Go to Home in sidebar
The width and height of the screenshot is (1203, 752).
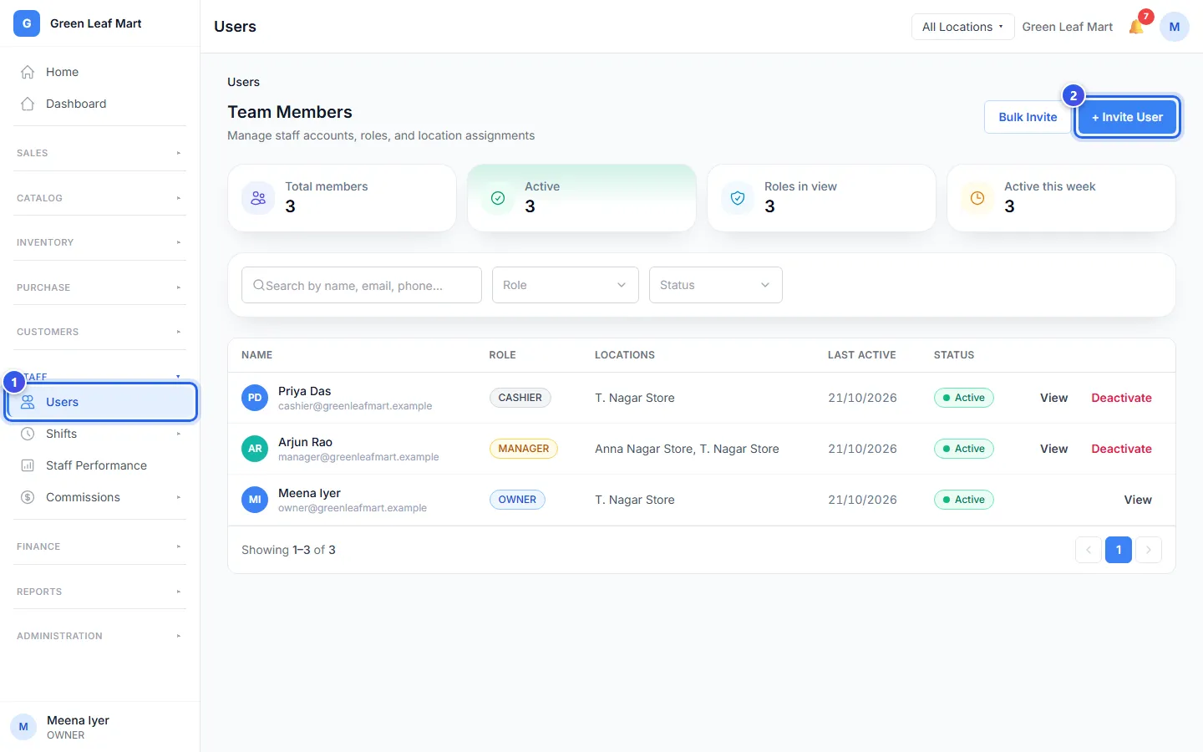click(x=100, y=72)
